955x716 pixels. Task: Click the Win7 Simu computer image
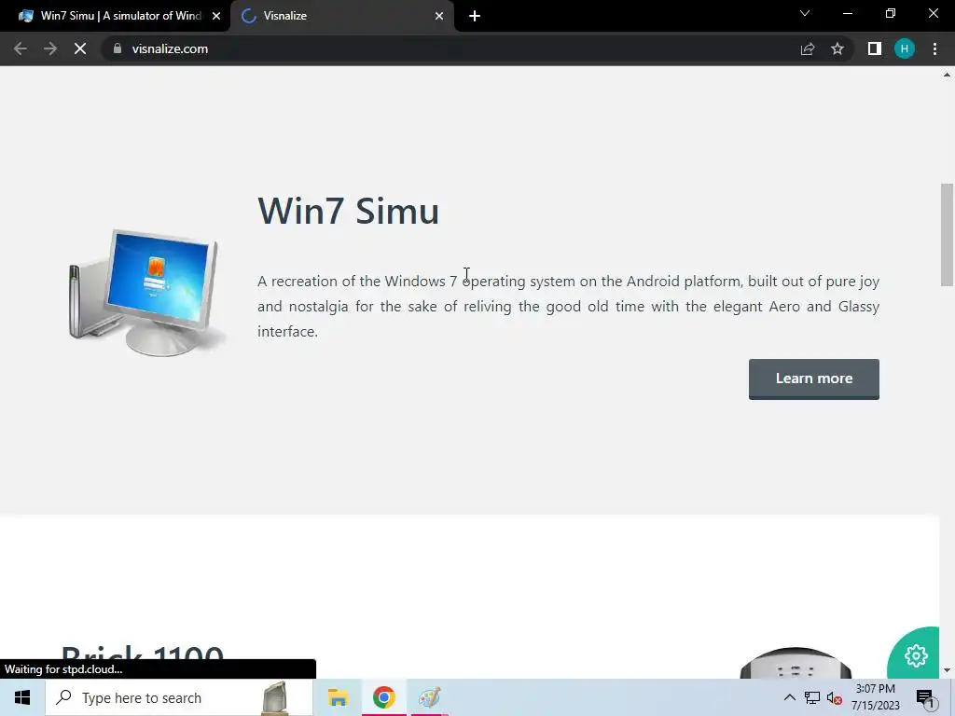146,292
